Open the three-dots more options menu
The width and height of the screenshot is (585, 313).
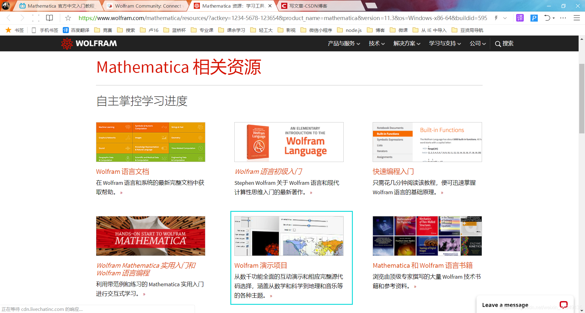coord(563,18)
